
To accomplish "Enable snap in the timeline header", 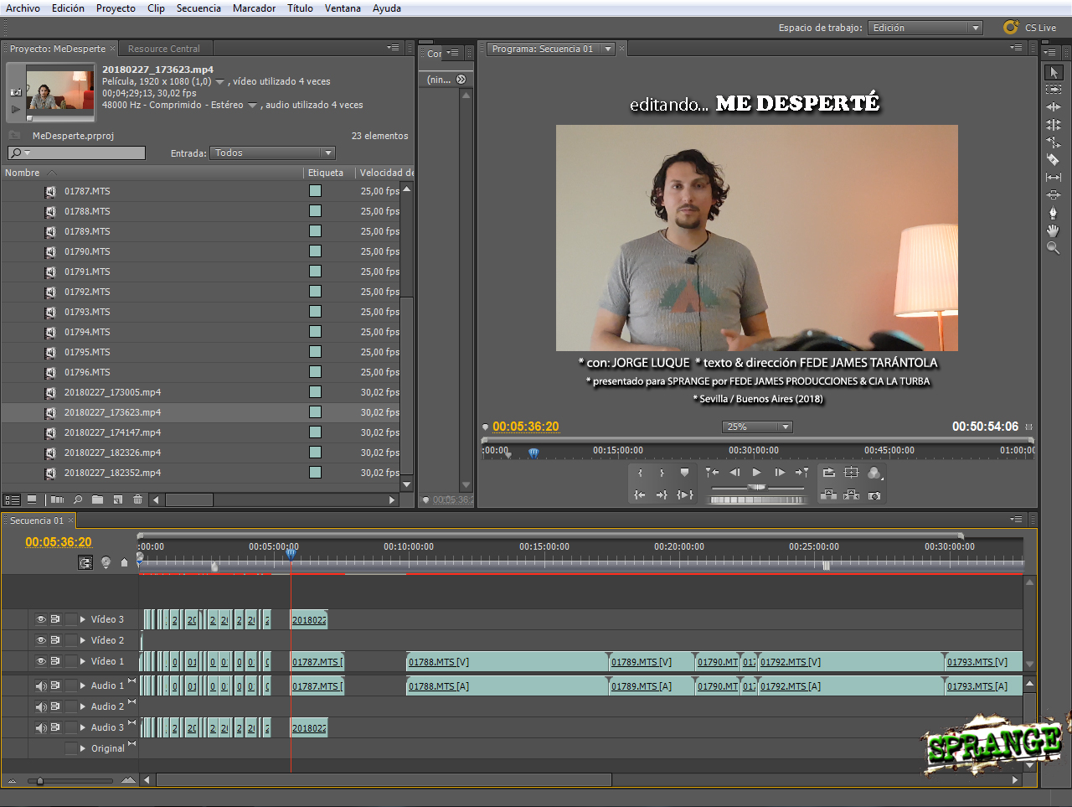I will click(x=85, y=562).
